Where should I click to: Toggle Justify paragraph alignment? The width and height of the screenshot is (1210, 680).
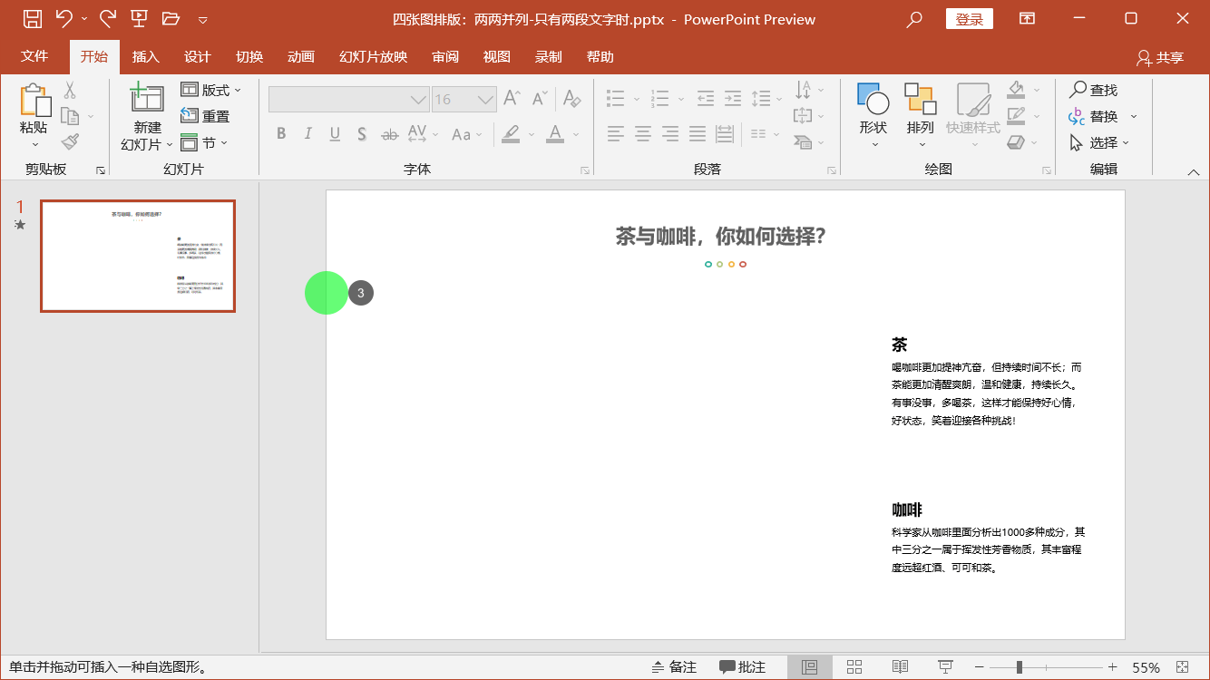click(698, 134)
